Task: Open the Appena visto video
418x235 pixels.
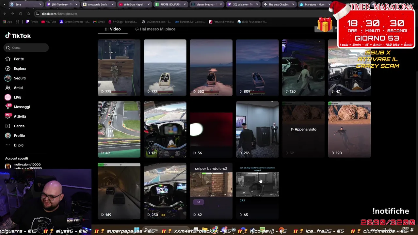Action: (303, 129)
